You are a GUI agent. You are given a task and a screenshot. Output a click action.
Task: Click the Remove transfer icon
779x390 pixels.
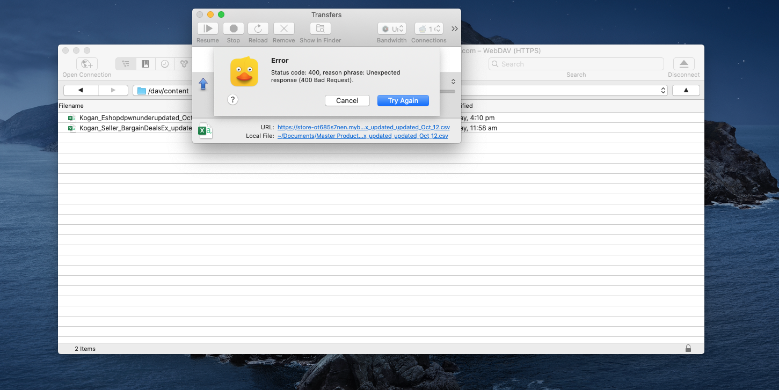[284, 28]
